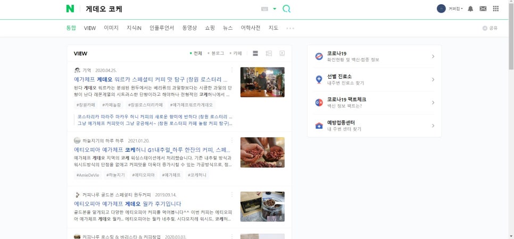Open post 에티오피아 예가체프 코케허니 G1내추럴

(x=152, y=150)
